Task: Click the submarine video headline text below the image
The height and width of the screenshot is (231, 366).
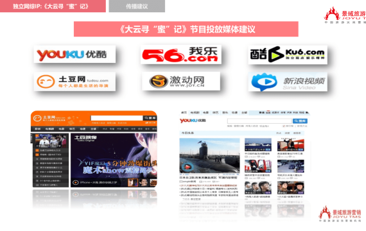Action: pos(209,178)
